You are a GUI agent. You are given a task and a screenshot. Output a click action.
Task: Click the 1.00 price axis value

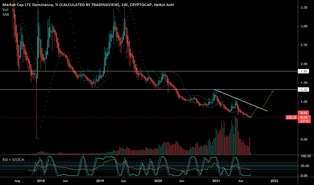(304, 102)
